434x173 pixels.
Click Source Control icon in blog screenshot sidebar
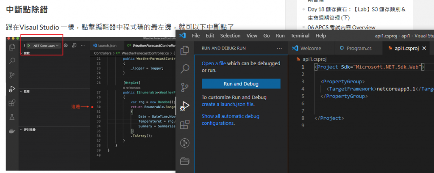point(12,75)
